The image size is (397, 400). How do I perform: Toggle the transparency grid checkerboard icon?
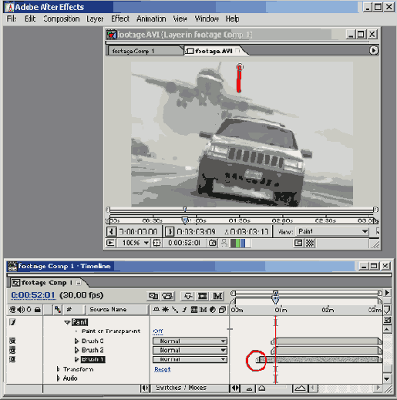tap(310, 243)
